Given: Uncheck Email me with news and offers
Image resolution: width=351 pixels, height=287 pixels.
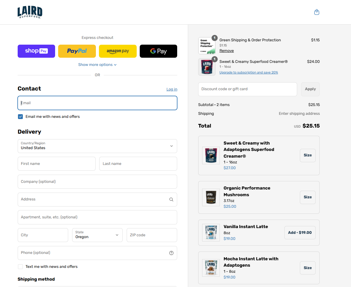Looking at the screenshot, I should (20, 117).
